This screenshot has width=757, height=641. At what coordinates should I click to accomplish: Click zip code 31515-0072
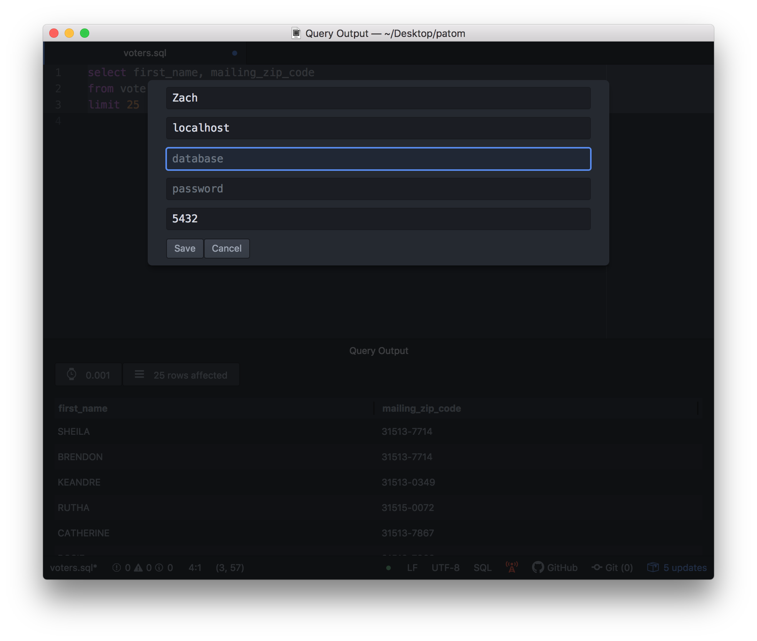coord(408,508)
